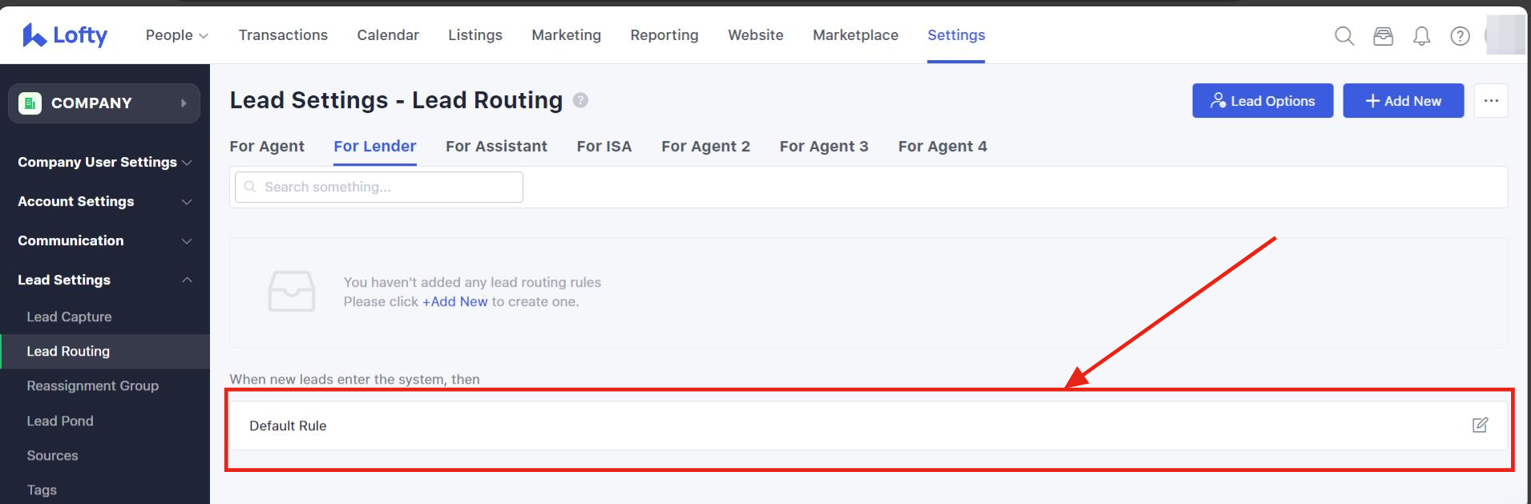Click help icon beside Lead Routing title
This screenshot has width=1531, height=504.
[x=581, y=100]
